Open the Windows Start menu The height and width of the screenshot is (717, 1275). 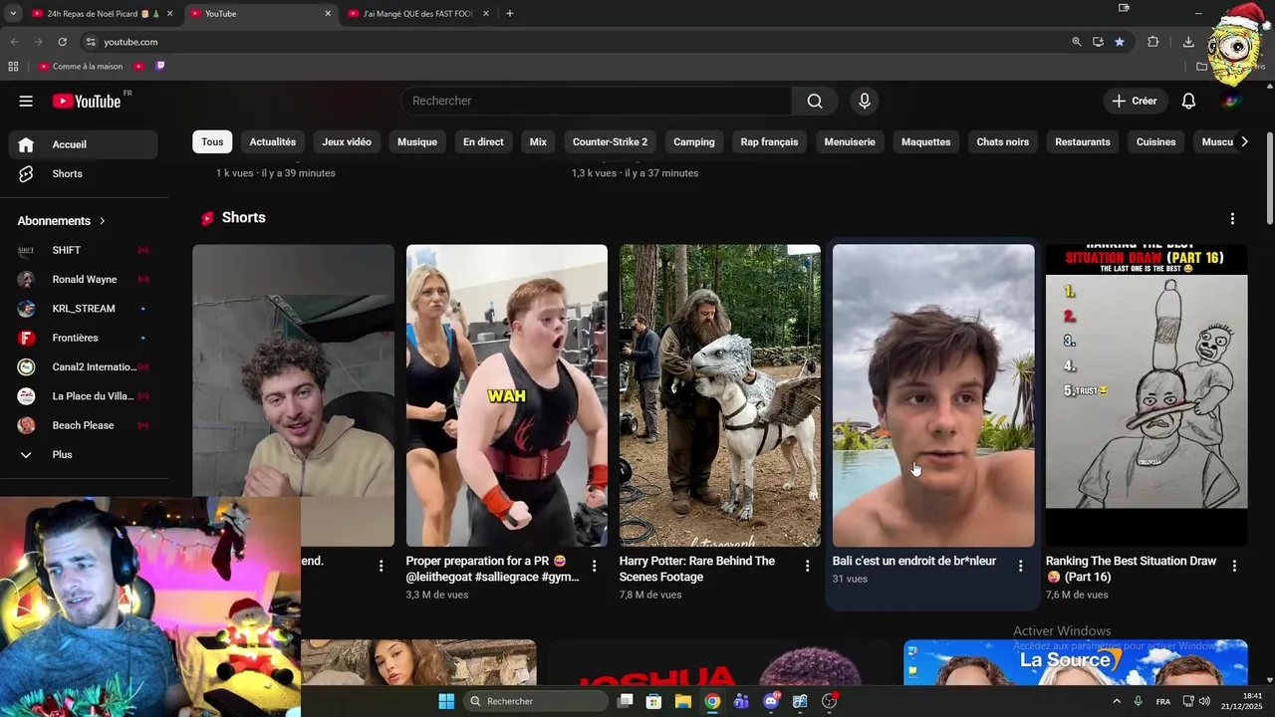point(446,701)
